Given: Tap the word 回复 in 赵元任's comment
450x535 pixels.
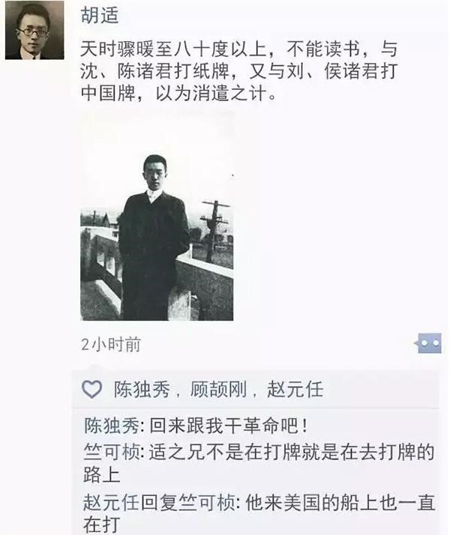Looking at the screenshot, I should point(160,503).
